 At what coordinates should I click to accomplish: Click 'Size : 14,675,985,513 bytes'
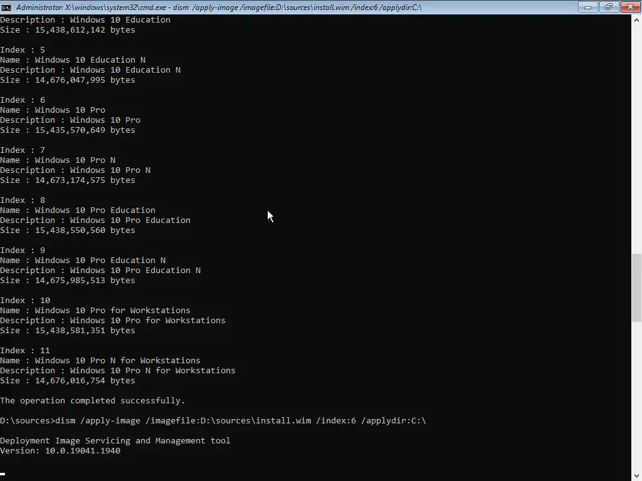pos(68,280)
